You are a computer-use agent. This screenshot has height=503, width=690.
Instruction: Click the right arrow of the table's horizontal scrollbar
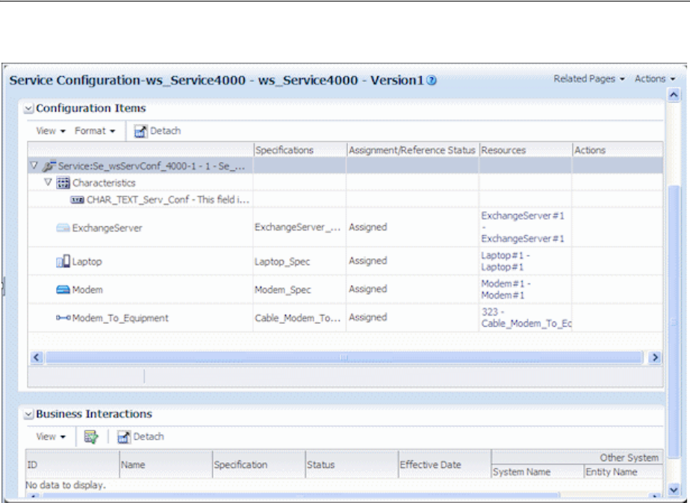[x=655, y=357]
